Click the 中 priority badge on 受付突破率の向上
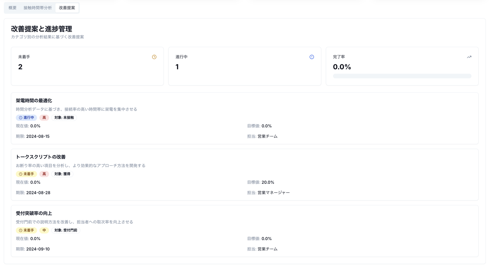The height and width of the screenshot is (269, 490). (44, 230)
